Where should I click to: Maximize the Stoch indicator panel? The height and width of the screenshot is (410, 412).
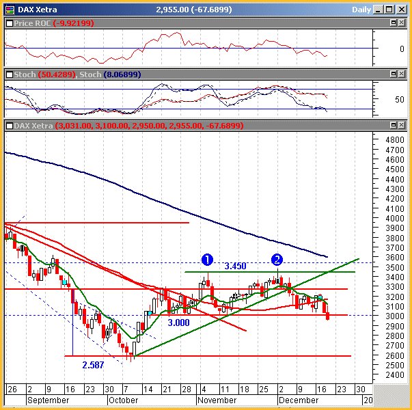[x=394, y=74]
